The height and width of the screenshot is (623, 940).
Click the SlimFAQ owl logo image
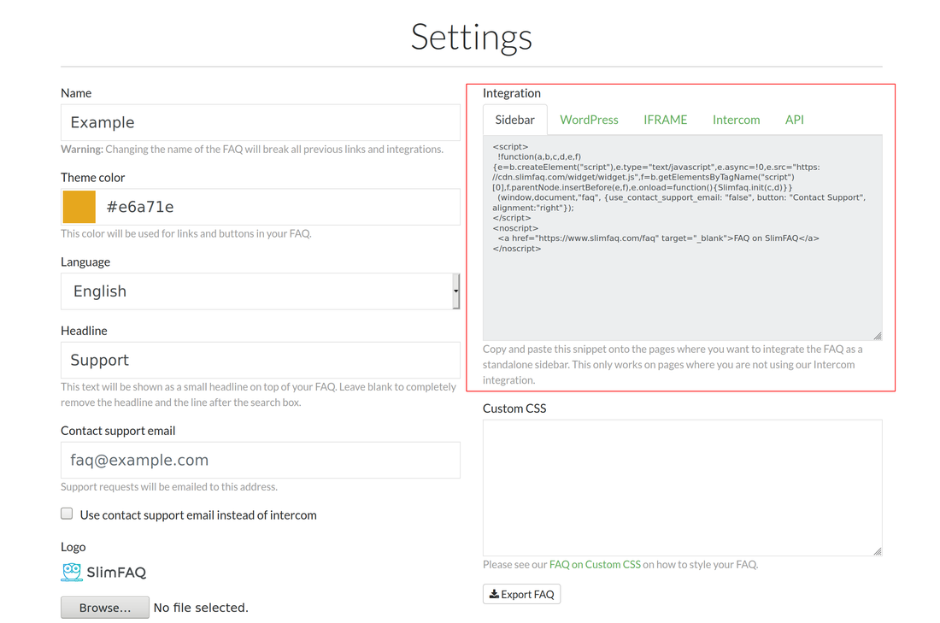coord(72,572)
